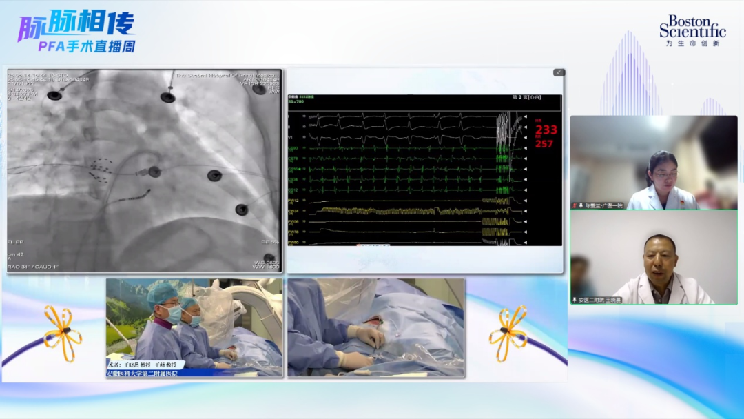The image size is (744, 419).
Task: Select the top female doctor video tile
Action: click(653, 163)
